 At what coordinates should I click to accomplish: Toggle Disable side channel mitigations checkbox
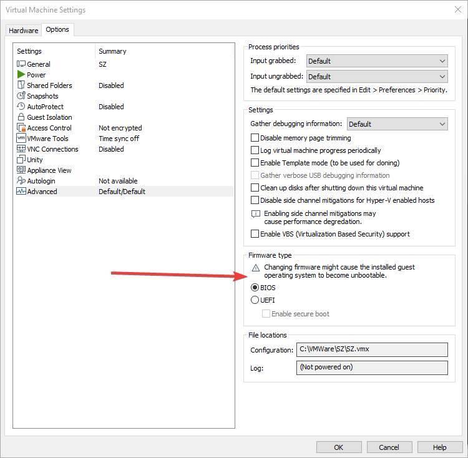point(255,200)
